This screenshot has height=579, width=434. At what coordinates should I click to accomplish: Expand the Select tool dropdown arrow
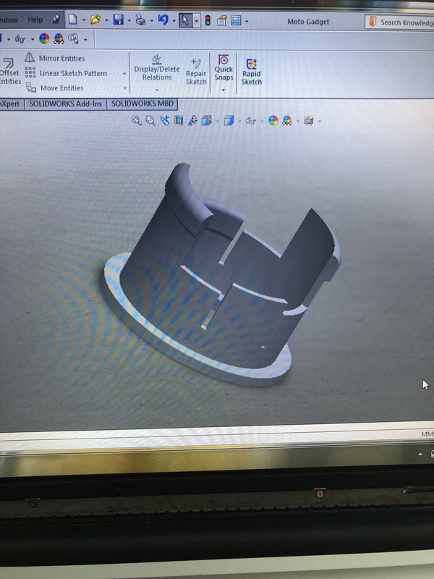point(196,21)
